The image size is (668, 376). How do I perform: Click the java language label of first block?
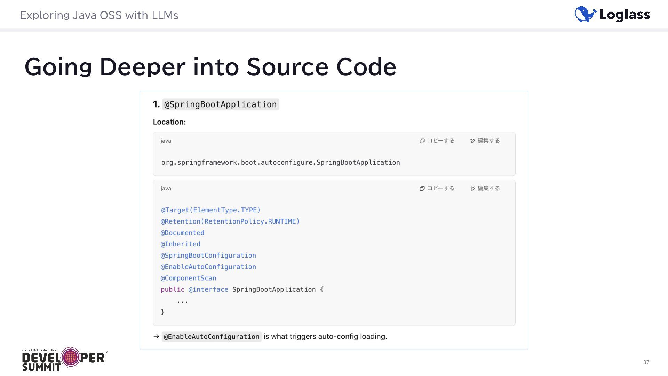166,141
